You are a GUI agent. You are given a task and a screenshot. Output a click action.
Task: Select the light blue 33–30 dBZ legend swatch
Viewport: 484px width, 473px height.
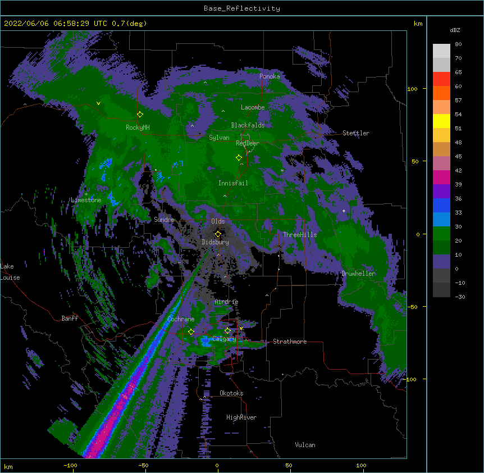(x=441, y=220)
